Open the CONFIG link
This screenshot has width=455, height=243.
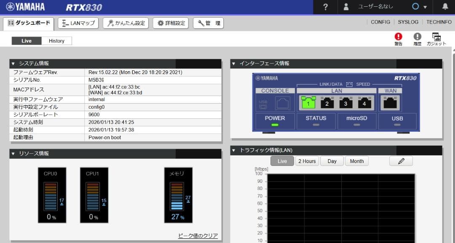coord(380,22)
